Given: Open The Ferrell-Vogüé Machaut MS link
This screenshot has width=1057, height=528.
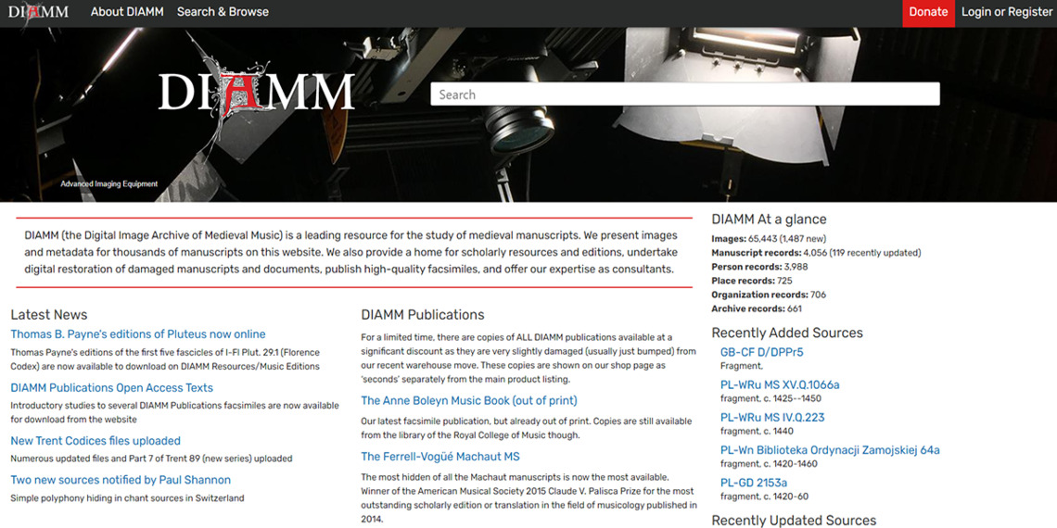Looking at the screenshot, I should coord(440,457).
